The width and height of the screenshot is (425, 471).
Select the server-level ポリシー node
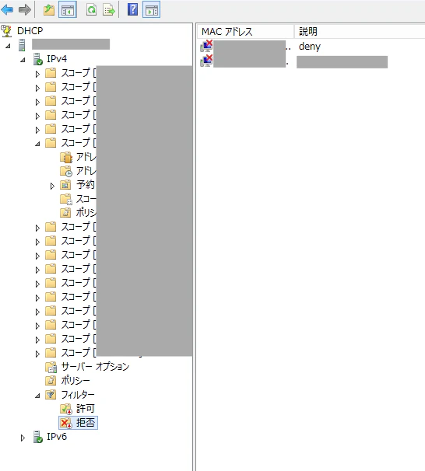pyautogui.click(x=76, y=381)
